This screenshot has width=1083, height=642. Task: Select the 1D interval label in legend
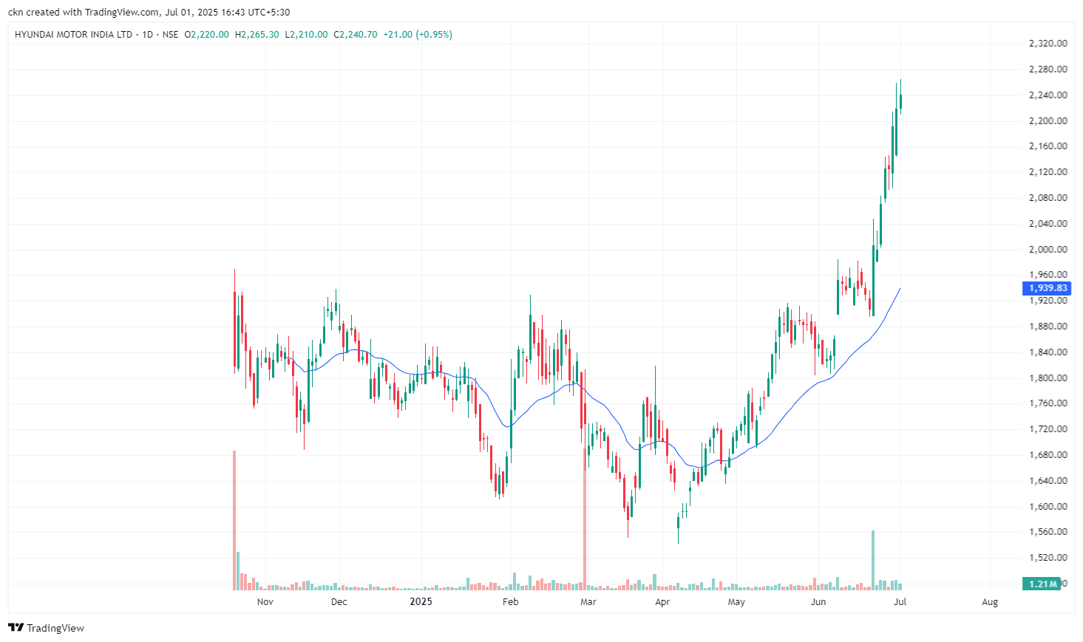[147, 35]
